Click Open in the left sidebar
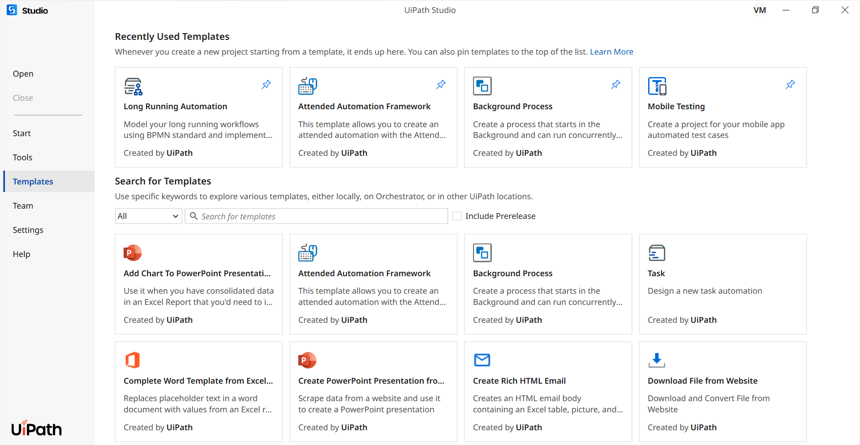 pos(23,74)
